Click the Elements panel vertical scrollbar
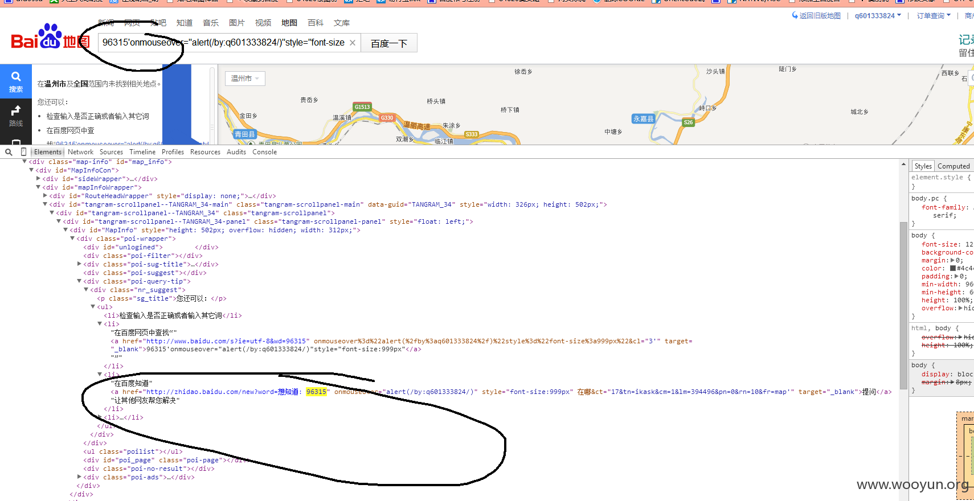The image size is (974, 501). tap(903, 305)
